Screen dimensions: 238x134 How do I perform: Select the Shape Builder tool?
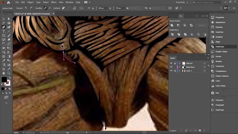pos(4,52)
